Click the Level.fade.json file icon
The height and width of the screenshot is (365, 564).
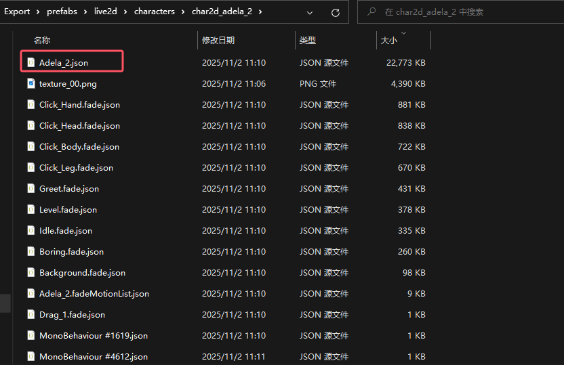[x=31, y=209]
